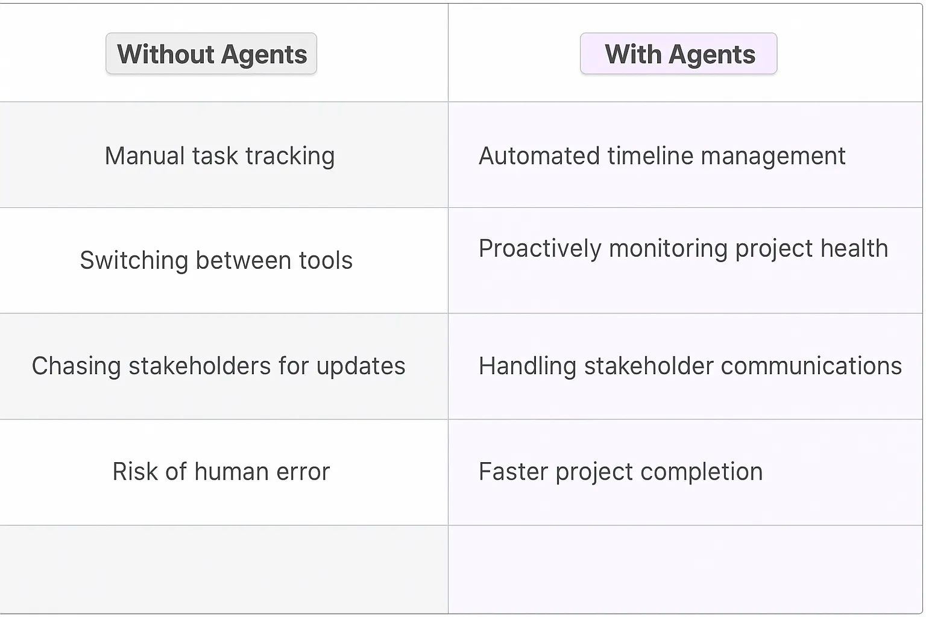Click the Switching between tools text
Screen dimensions: 926x617
coord(216,261)
